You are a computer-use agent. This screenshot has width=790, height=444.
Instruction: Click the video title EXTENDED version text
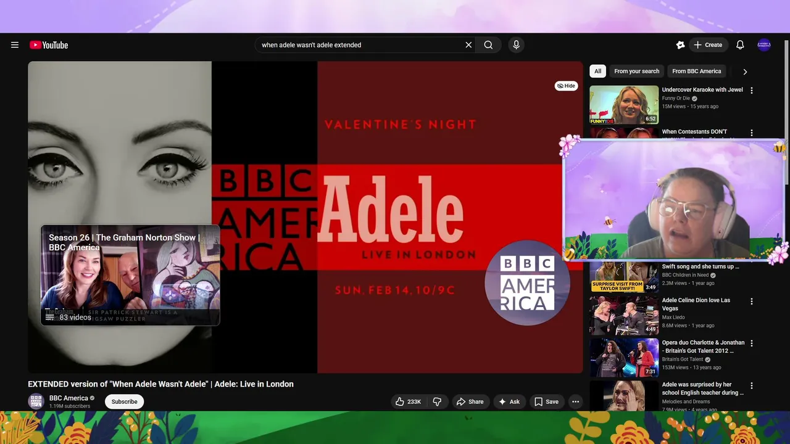(160, 384)
